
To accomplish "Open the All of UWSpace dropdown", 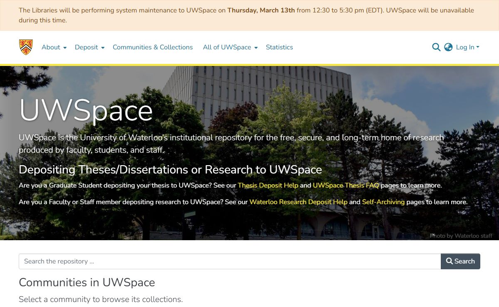I will [230, 47].
